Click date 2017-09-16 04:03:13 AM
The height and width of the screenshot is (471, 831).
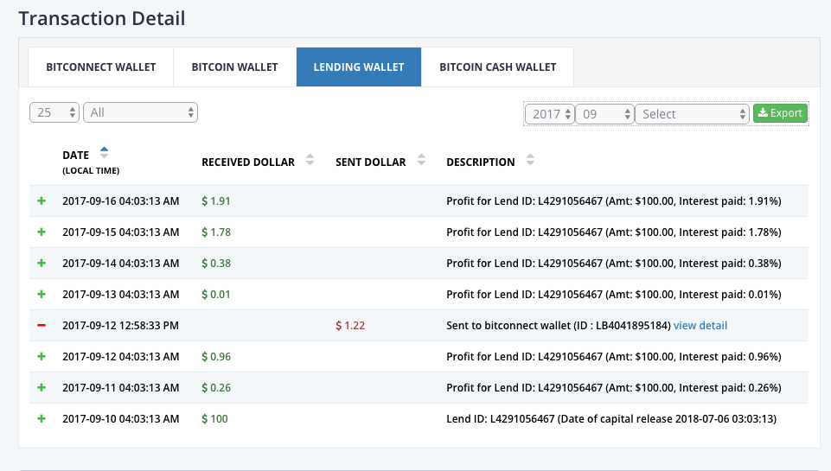121,200
